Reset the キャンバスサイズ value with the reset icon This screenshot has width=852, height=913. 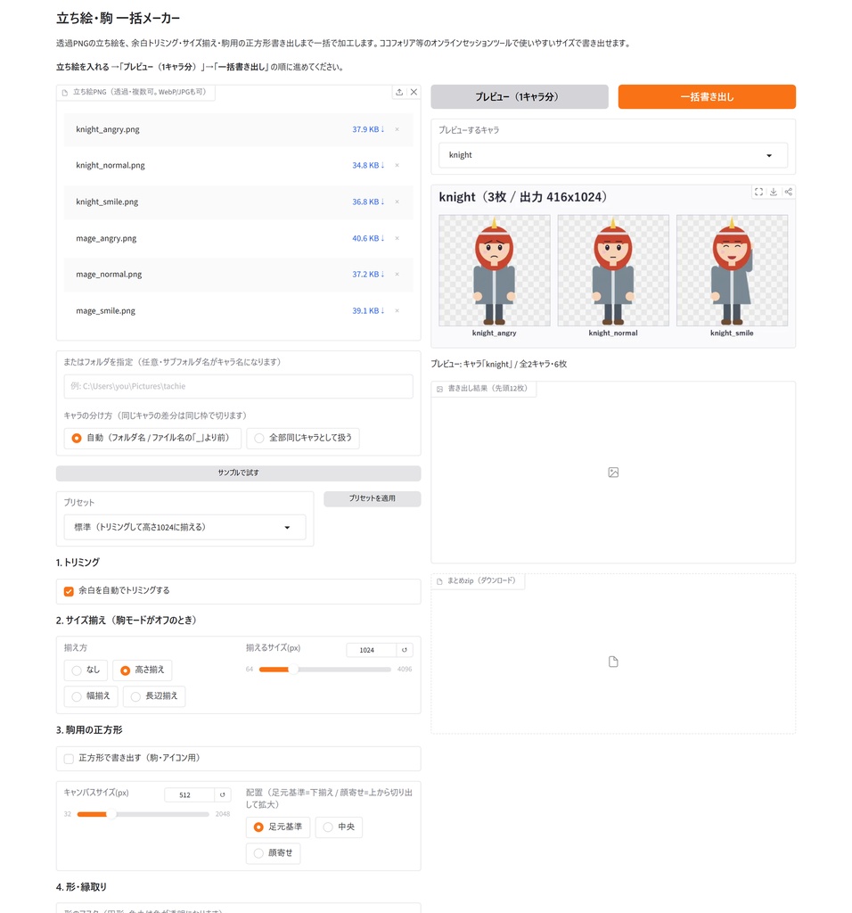[222, 794]
